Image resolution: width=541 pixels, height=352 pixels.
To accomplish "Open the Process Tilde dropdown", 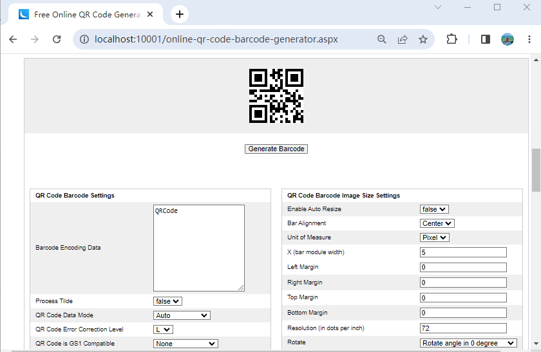I will pyautogui.click(x=167, y=301).
